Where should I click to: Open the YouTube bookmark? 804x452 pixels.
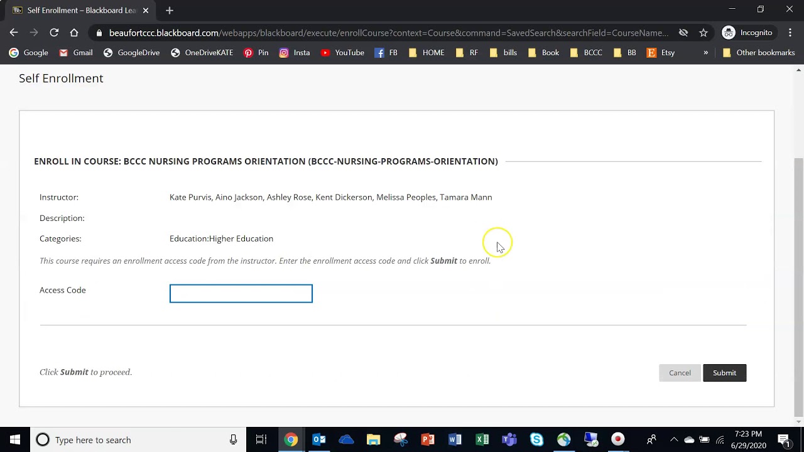coord(342,53)
